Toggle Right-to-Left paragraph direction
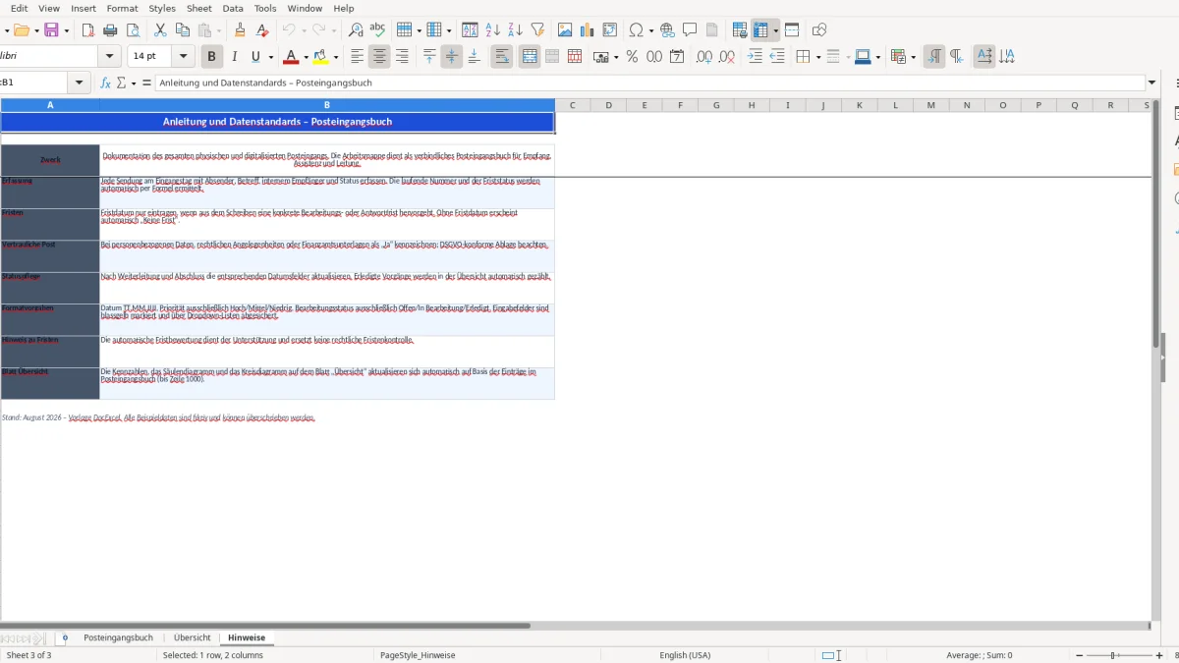Screen dimensions: 1179x663 [956, 57]
